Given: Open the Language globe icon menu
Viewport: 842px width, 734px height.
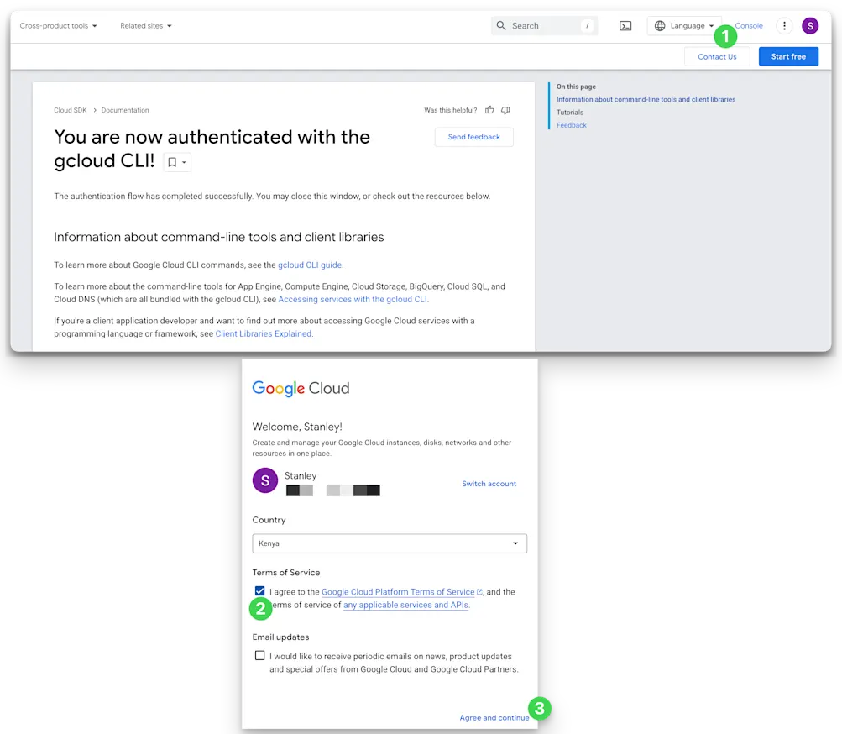Looking at the screenshot, I should click(662, 25).
